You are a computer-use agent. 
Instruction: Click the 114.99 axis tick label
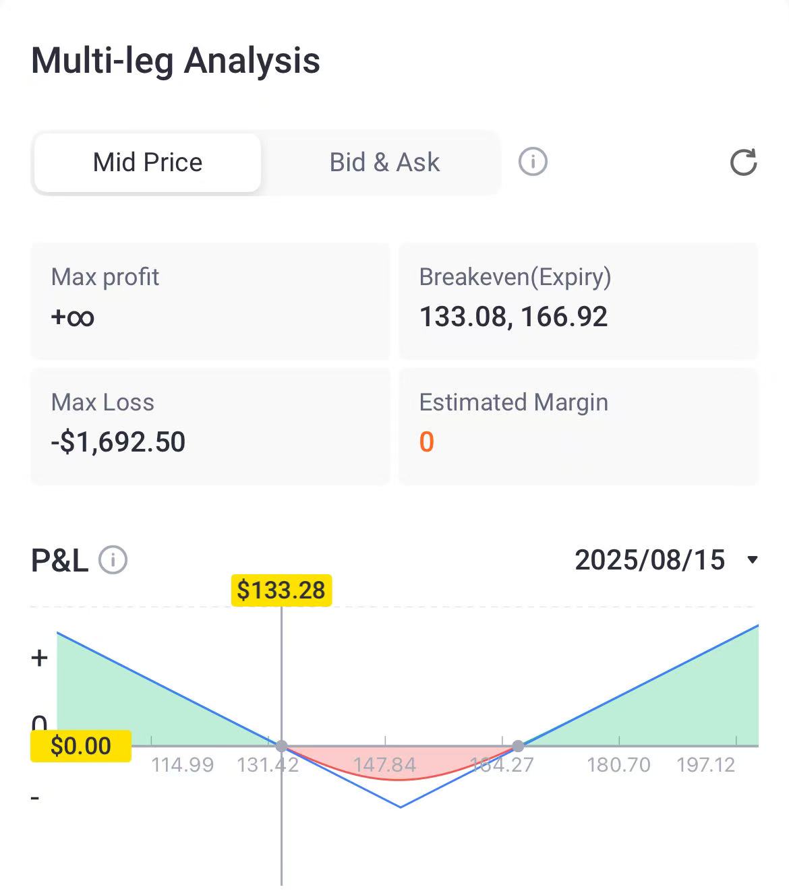182,765
